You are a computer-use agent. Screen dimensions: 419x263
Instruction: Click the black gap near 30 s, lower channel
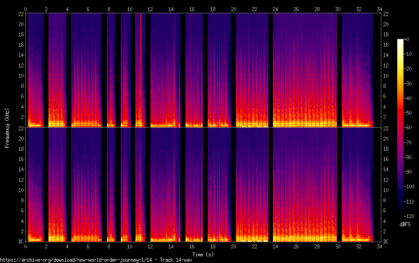tap(339, 186)
